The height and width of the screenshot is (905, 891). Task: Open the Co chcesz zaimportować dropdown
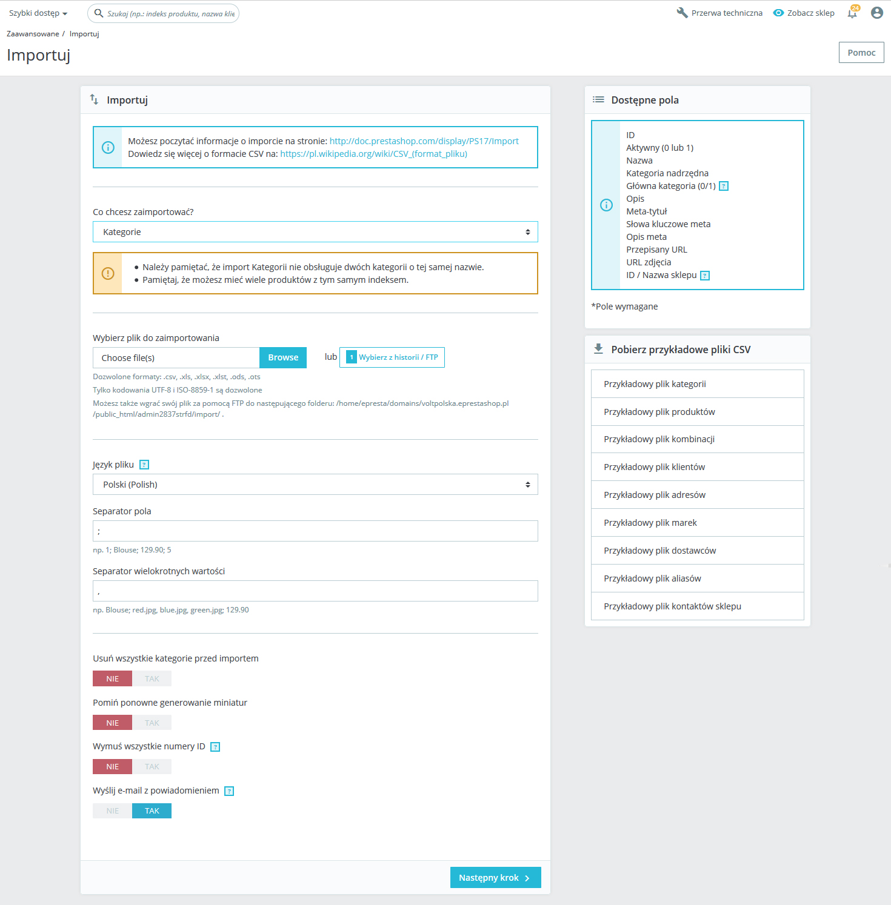tap(315, 232)
